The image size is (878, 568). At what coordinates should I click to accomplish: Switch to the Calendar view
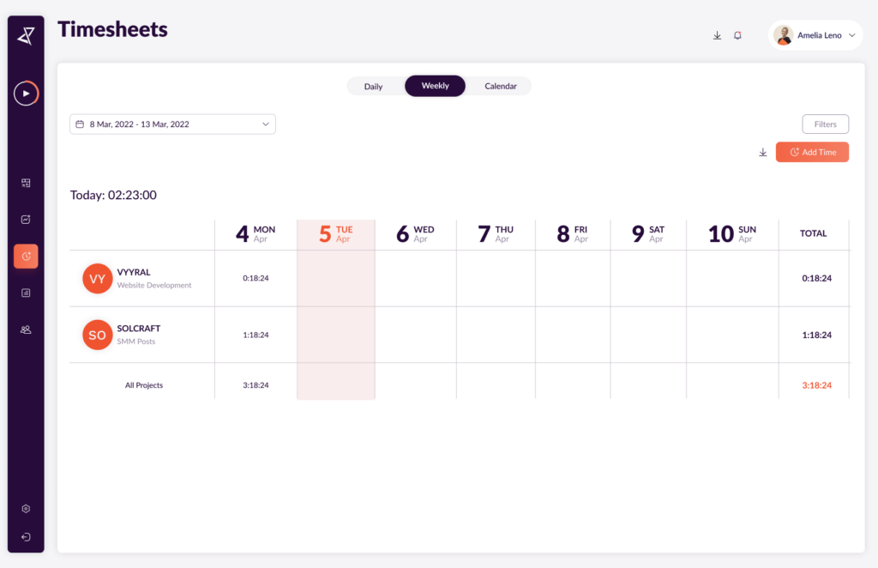(500, 86)
